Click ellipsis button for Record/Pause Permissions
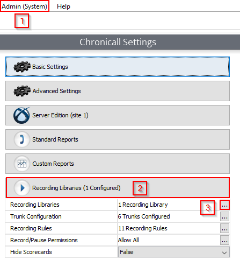 tap(224, 240)
